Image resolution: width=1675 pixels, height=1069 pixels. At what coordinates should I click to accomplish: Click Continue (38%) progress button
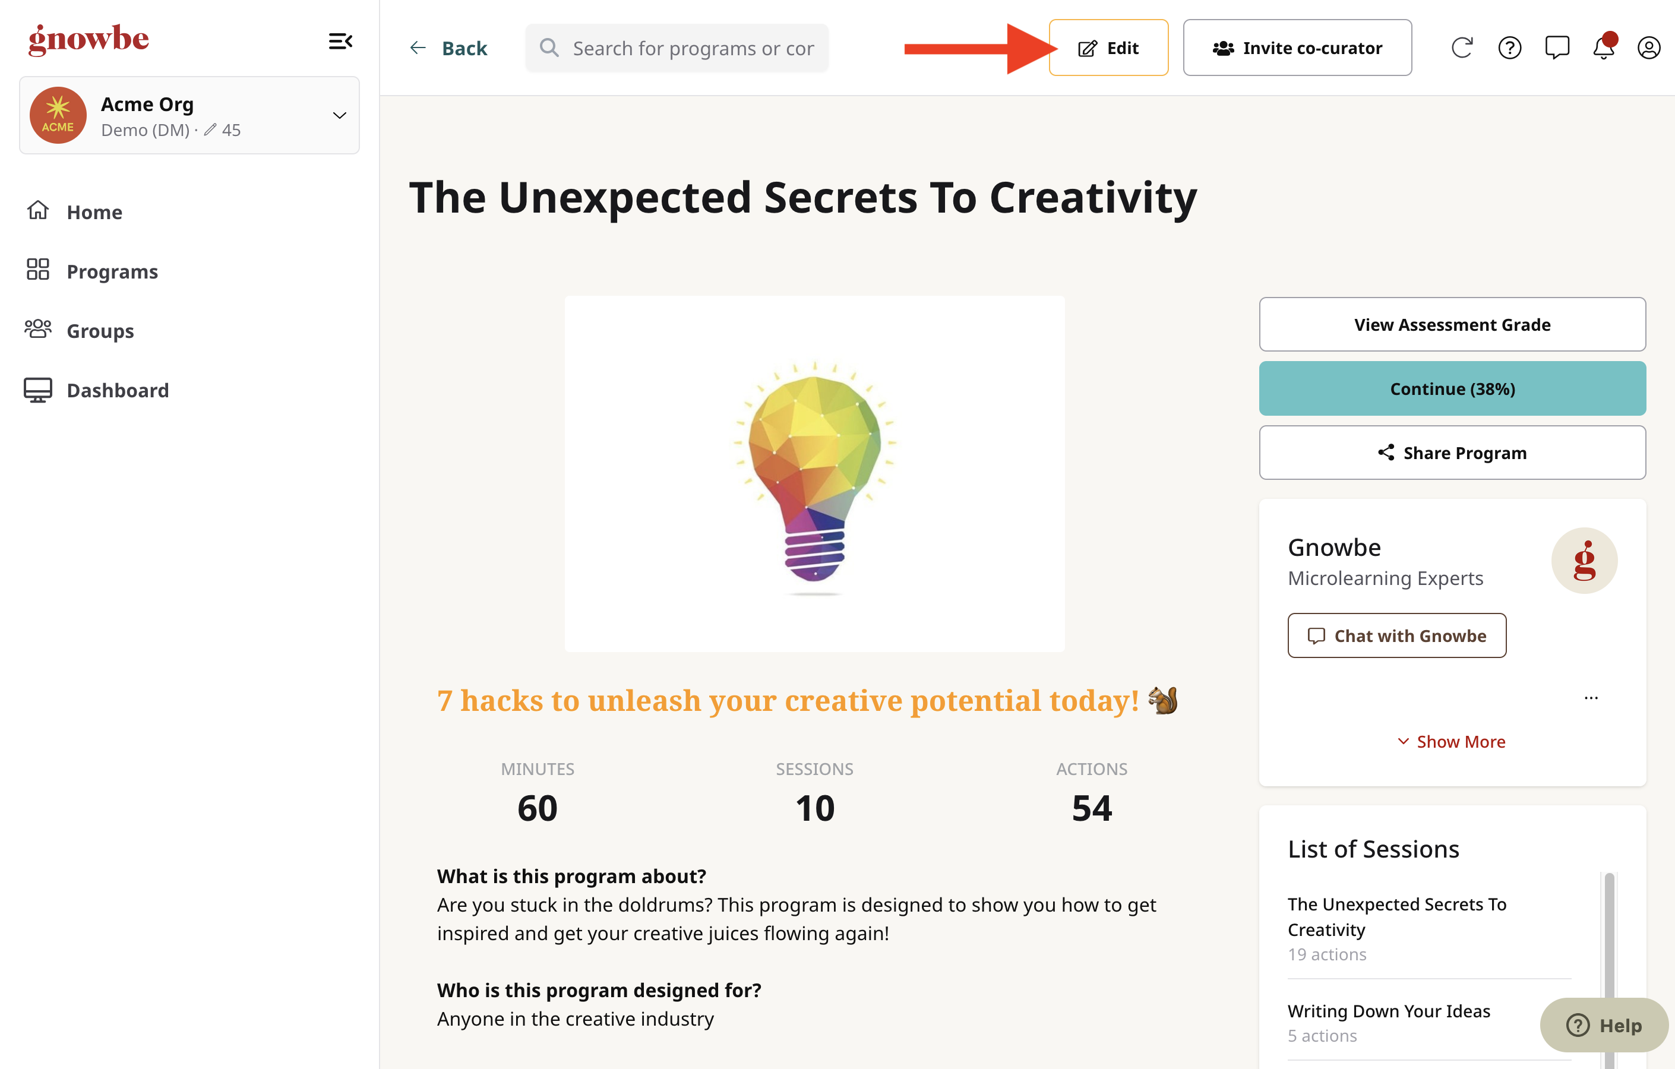(x=1452, y=388)
